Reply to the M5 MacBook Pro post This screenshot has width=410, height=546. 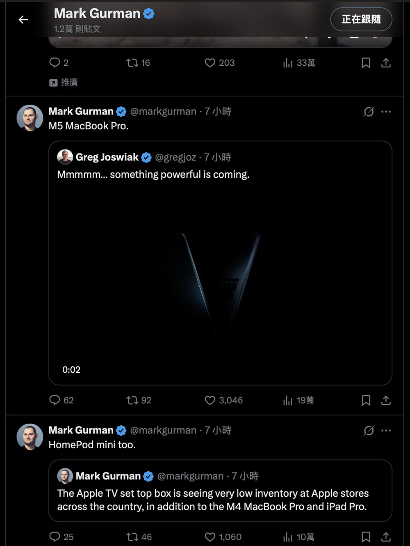(x=55, y=400)
